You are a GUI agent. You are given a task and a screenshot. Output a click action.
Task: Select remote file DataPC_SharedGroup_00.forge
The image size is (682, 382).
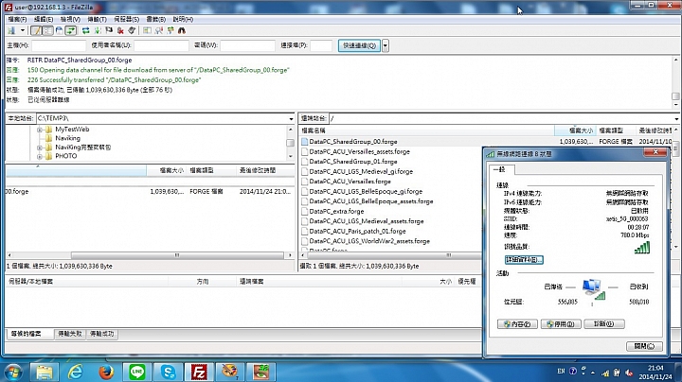(352, 142)
